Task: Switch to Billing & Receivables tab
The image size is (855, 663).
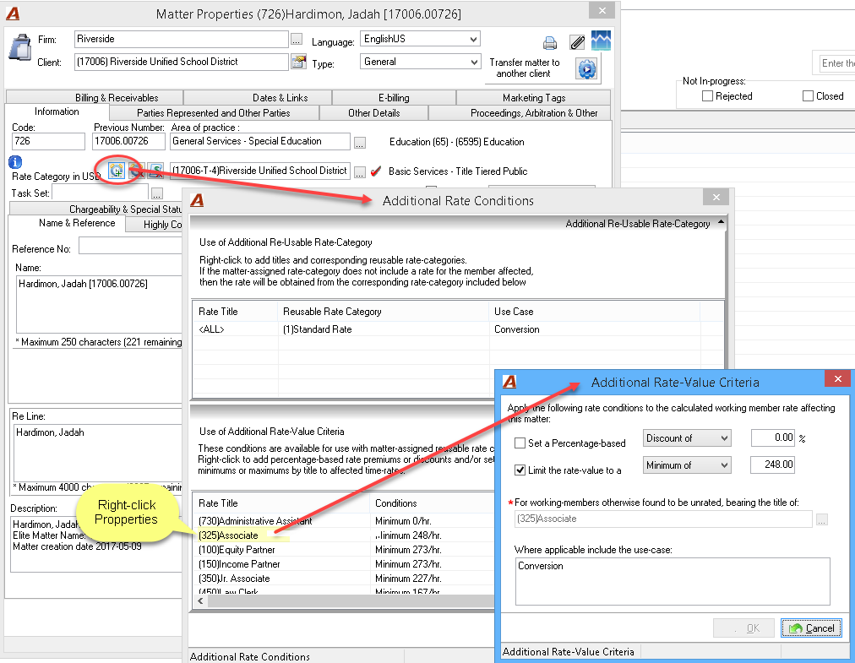Action: [x=117, y=98]
